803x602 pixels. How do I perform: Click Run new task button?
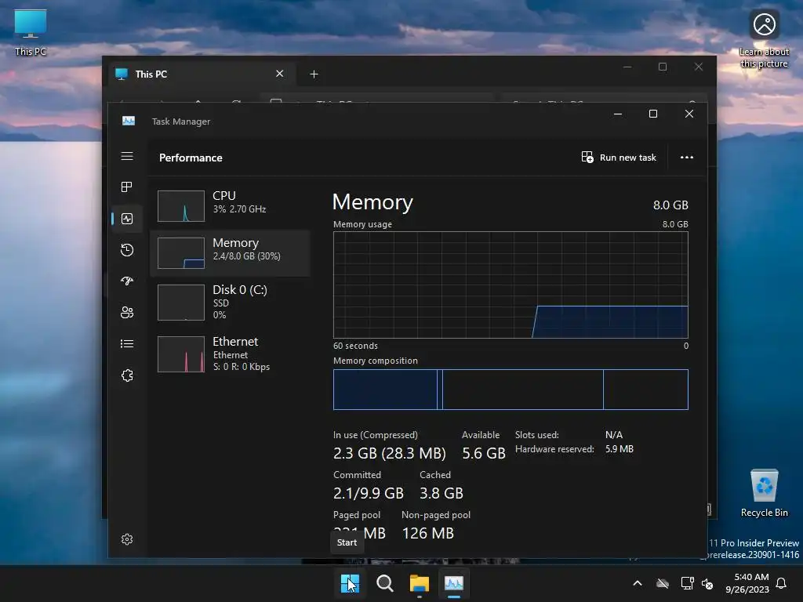click(619, 157)
